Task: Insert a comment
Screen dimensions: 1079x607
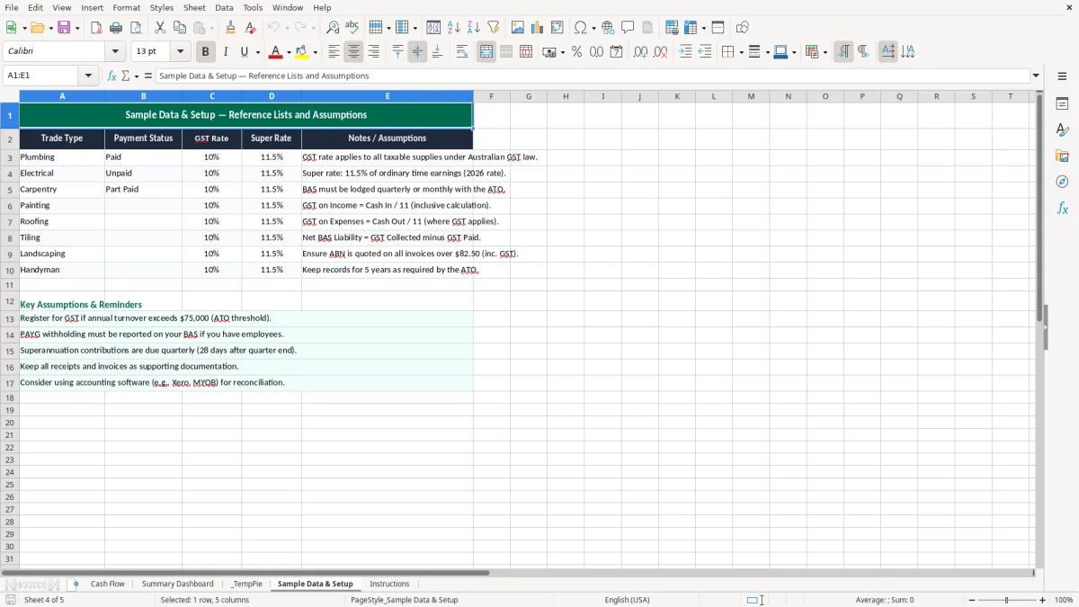Action: point(628,28)
